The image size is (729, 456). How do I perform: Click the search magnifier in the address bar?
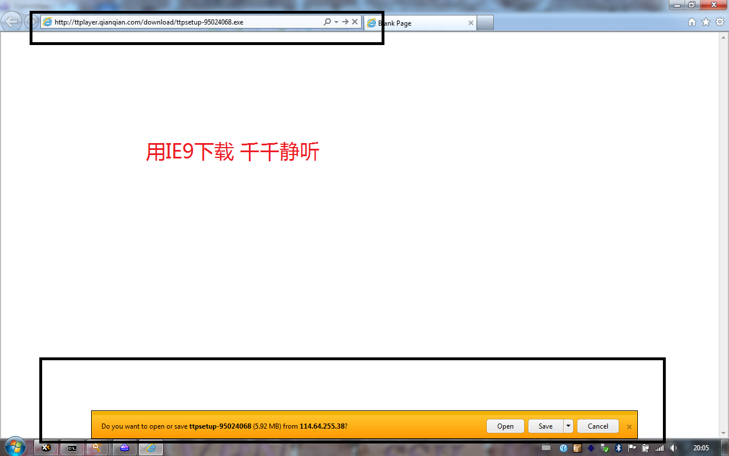(327, 22)
